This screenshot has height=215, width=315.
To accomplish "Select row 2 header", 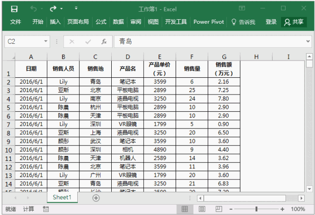I will tap(9, 82).
